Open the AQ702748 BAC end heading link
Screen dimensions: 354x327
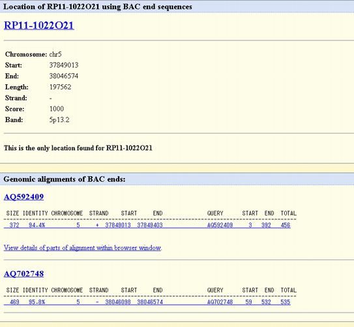pyautogui.click(x=23, y=273)
